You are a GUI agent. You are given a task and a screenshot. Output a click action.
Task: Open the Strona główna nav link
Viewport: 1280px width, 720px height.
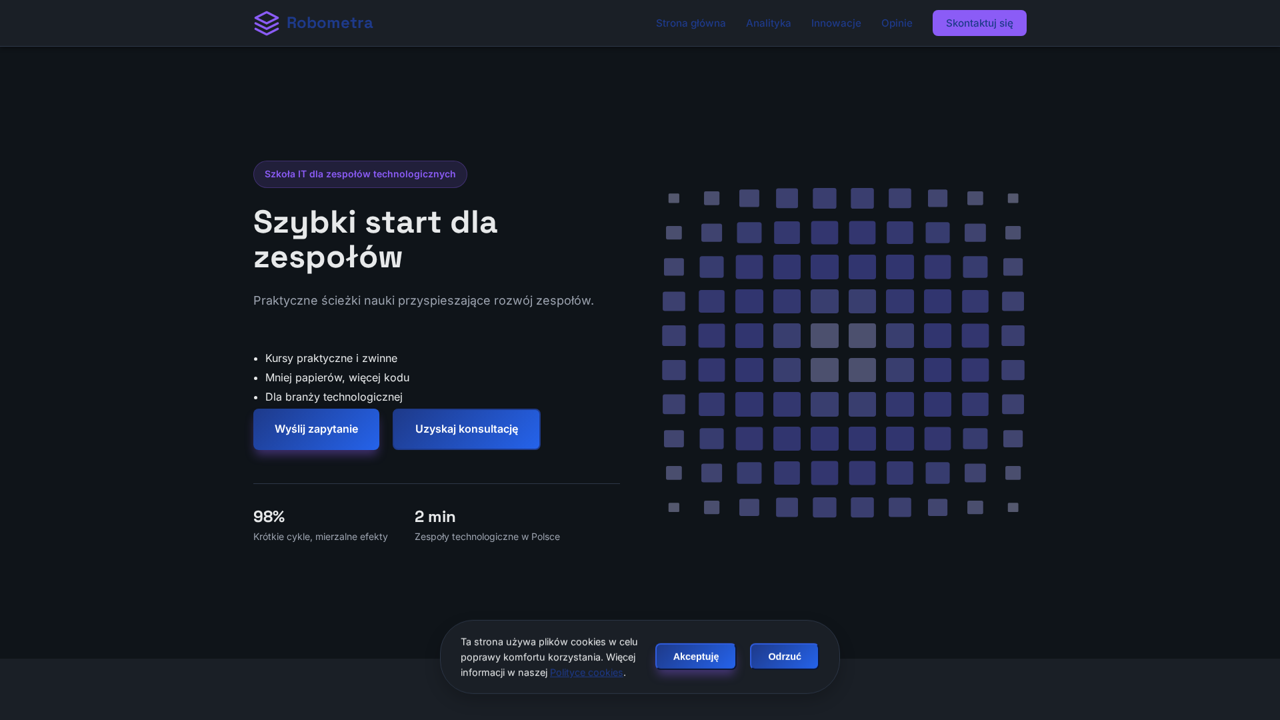point(691,23)
